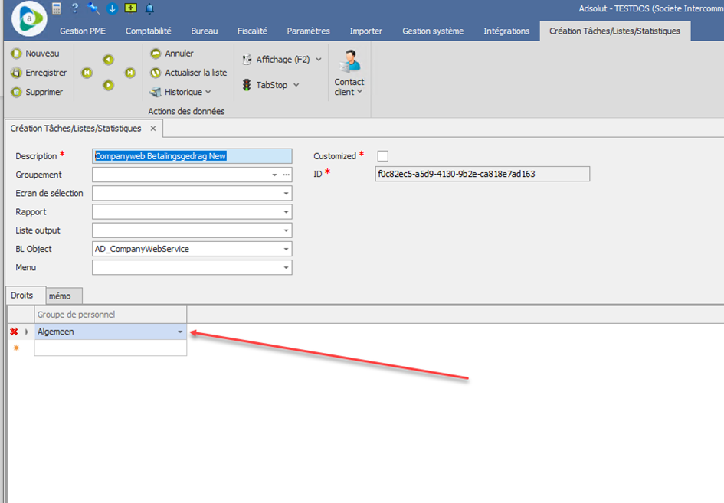Click Annuler to cancel changes

(172, 54)
